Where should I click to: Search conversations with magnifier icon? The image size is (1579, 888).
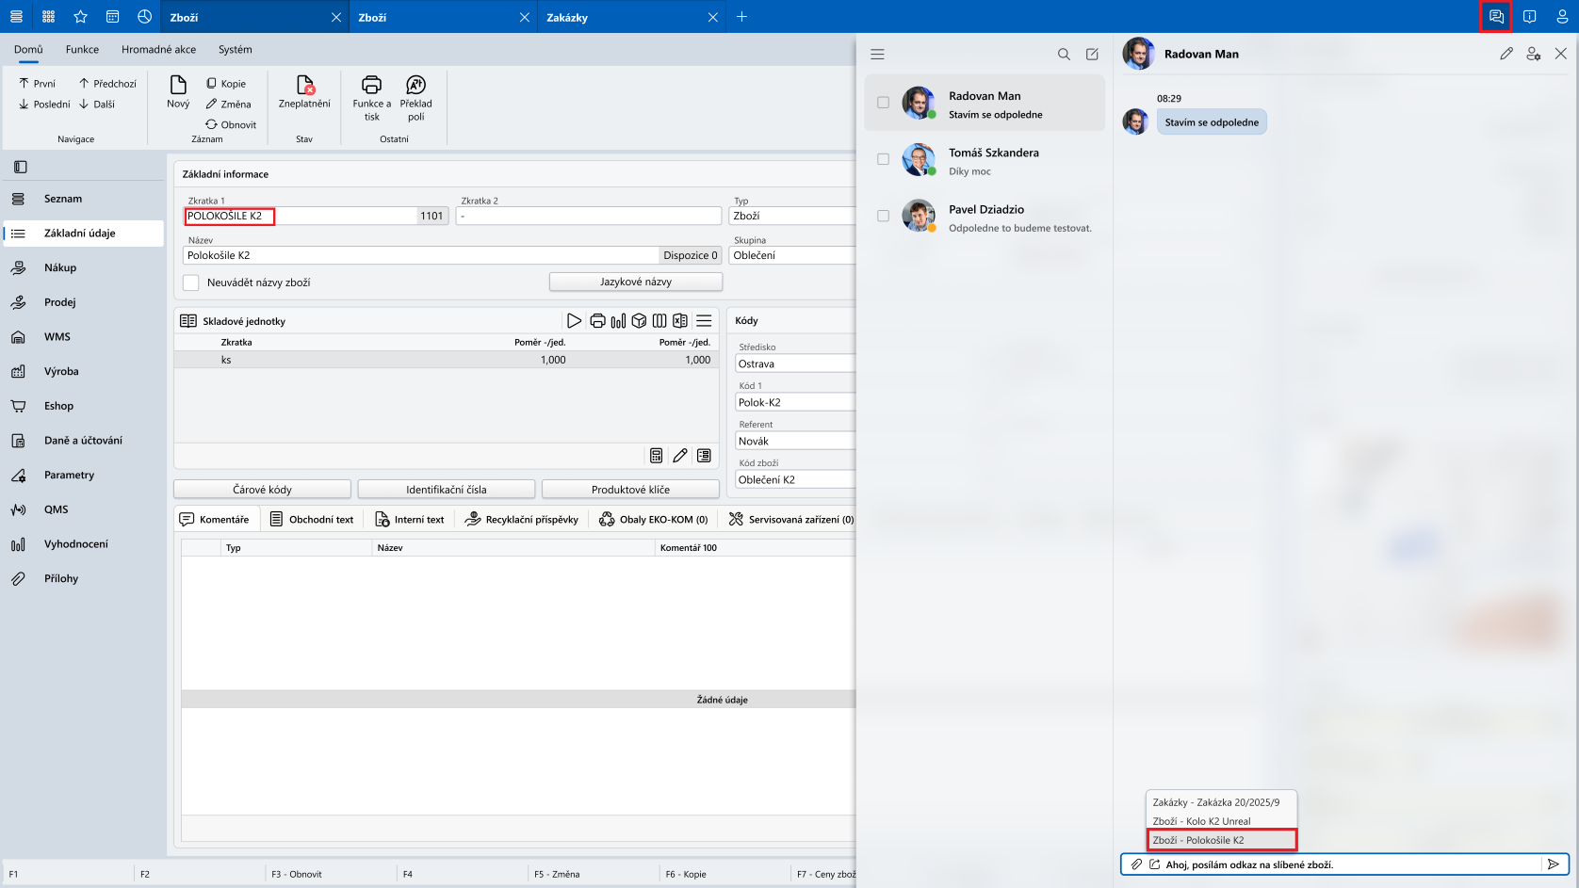point(1064,55)
